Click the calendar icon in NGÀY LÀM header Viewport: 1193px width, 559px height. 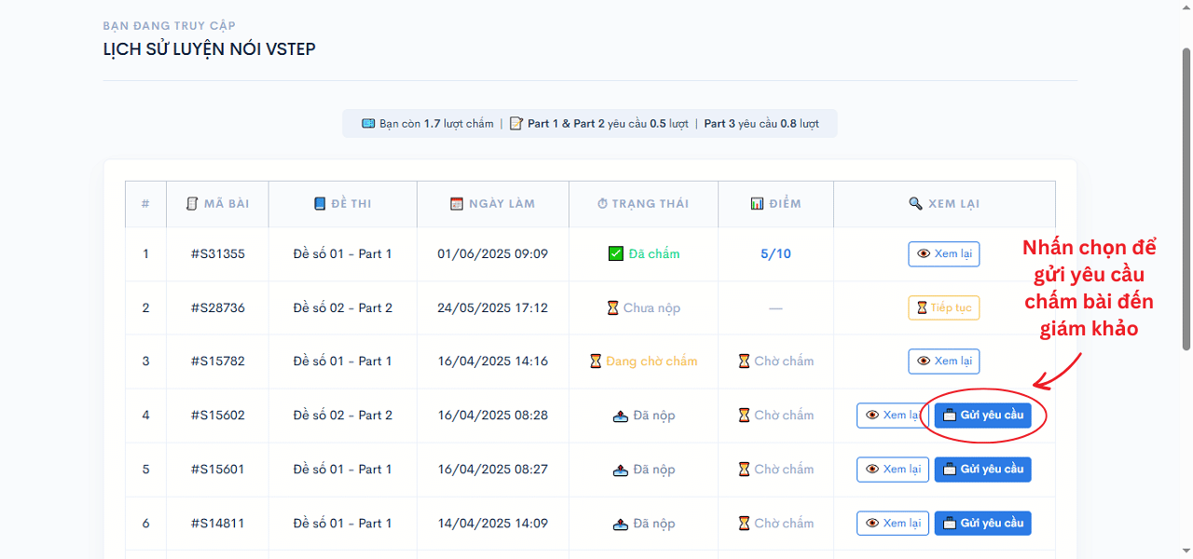457,203
